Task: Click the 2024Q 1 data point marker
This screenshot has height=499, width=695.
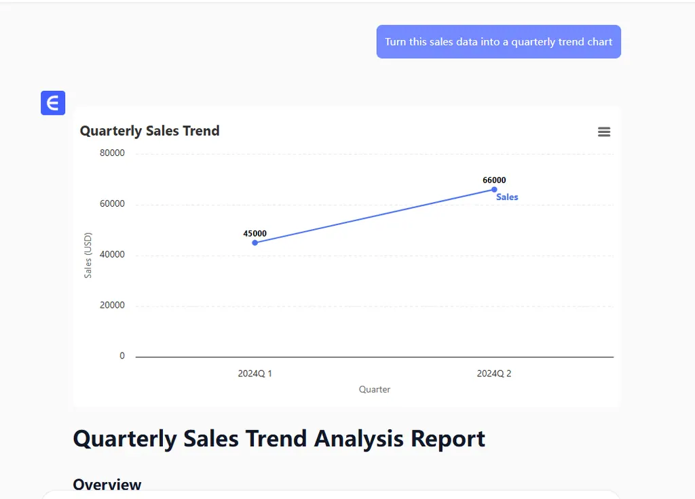Action: pyautogui.click(x=255, y=243)
